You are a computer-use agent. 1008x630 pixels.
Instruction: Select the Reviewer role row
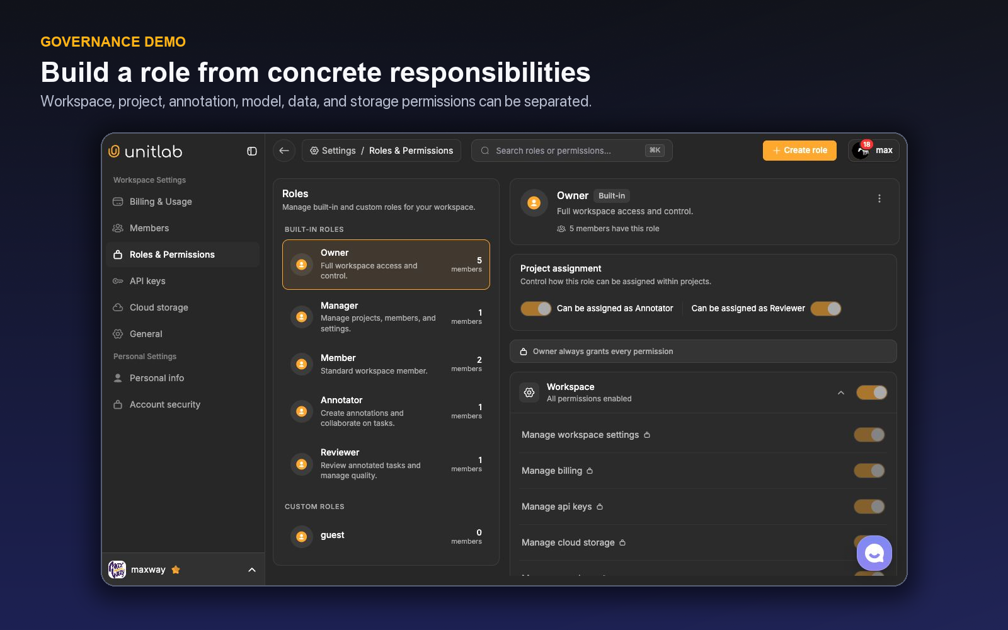pos(386,464)
